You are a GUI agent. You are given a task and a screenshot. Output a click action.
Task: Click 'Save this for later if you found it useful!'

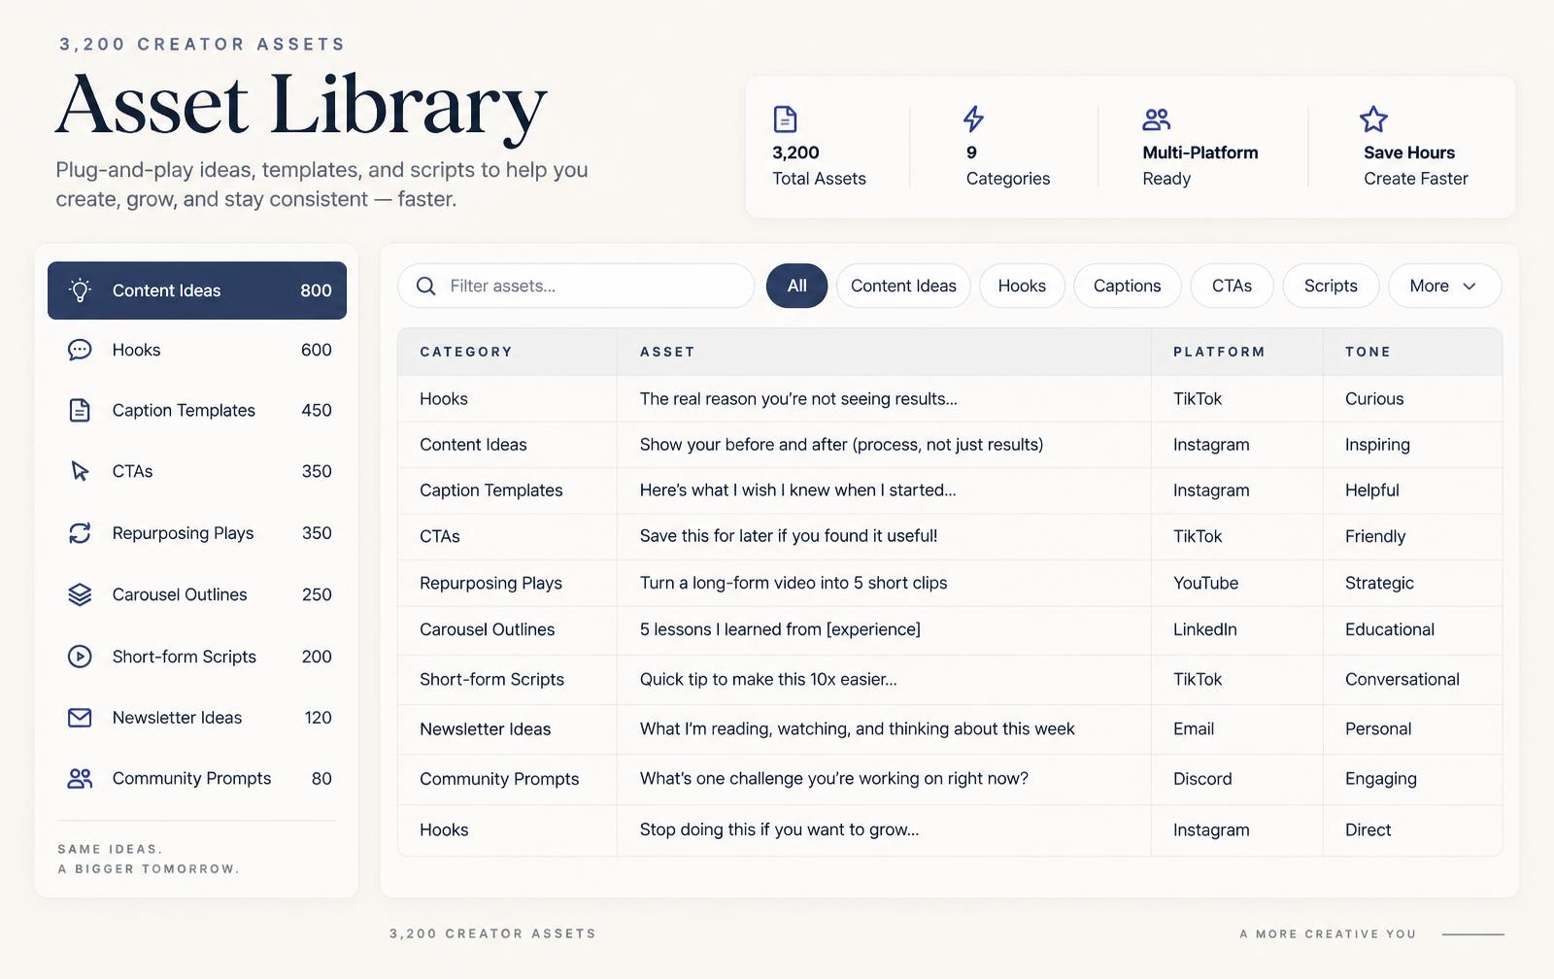[789, 535]
